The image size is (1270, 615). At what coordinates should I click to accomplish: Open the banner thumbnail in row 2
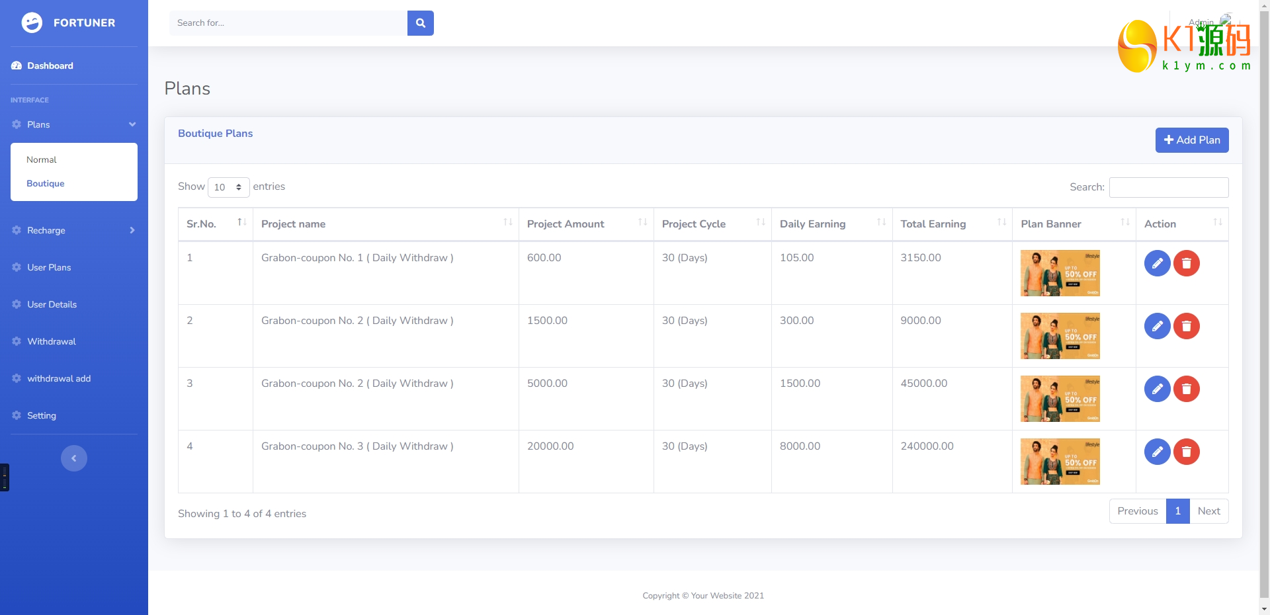click(1060, 336)
